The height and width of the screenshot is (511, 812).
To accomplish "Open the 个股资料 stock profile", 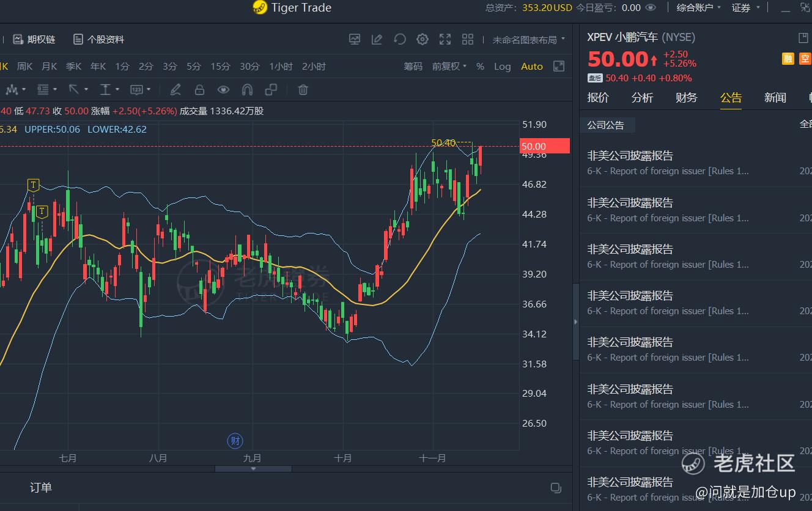I will coord(98,39).
